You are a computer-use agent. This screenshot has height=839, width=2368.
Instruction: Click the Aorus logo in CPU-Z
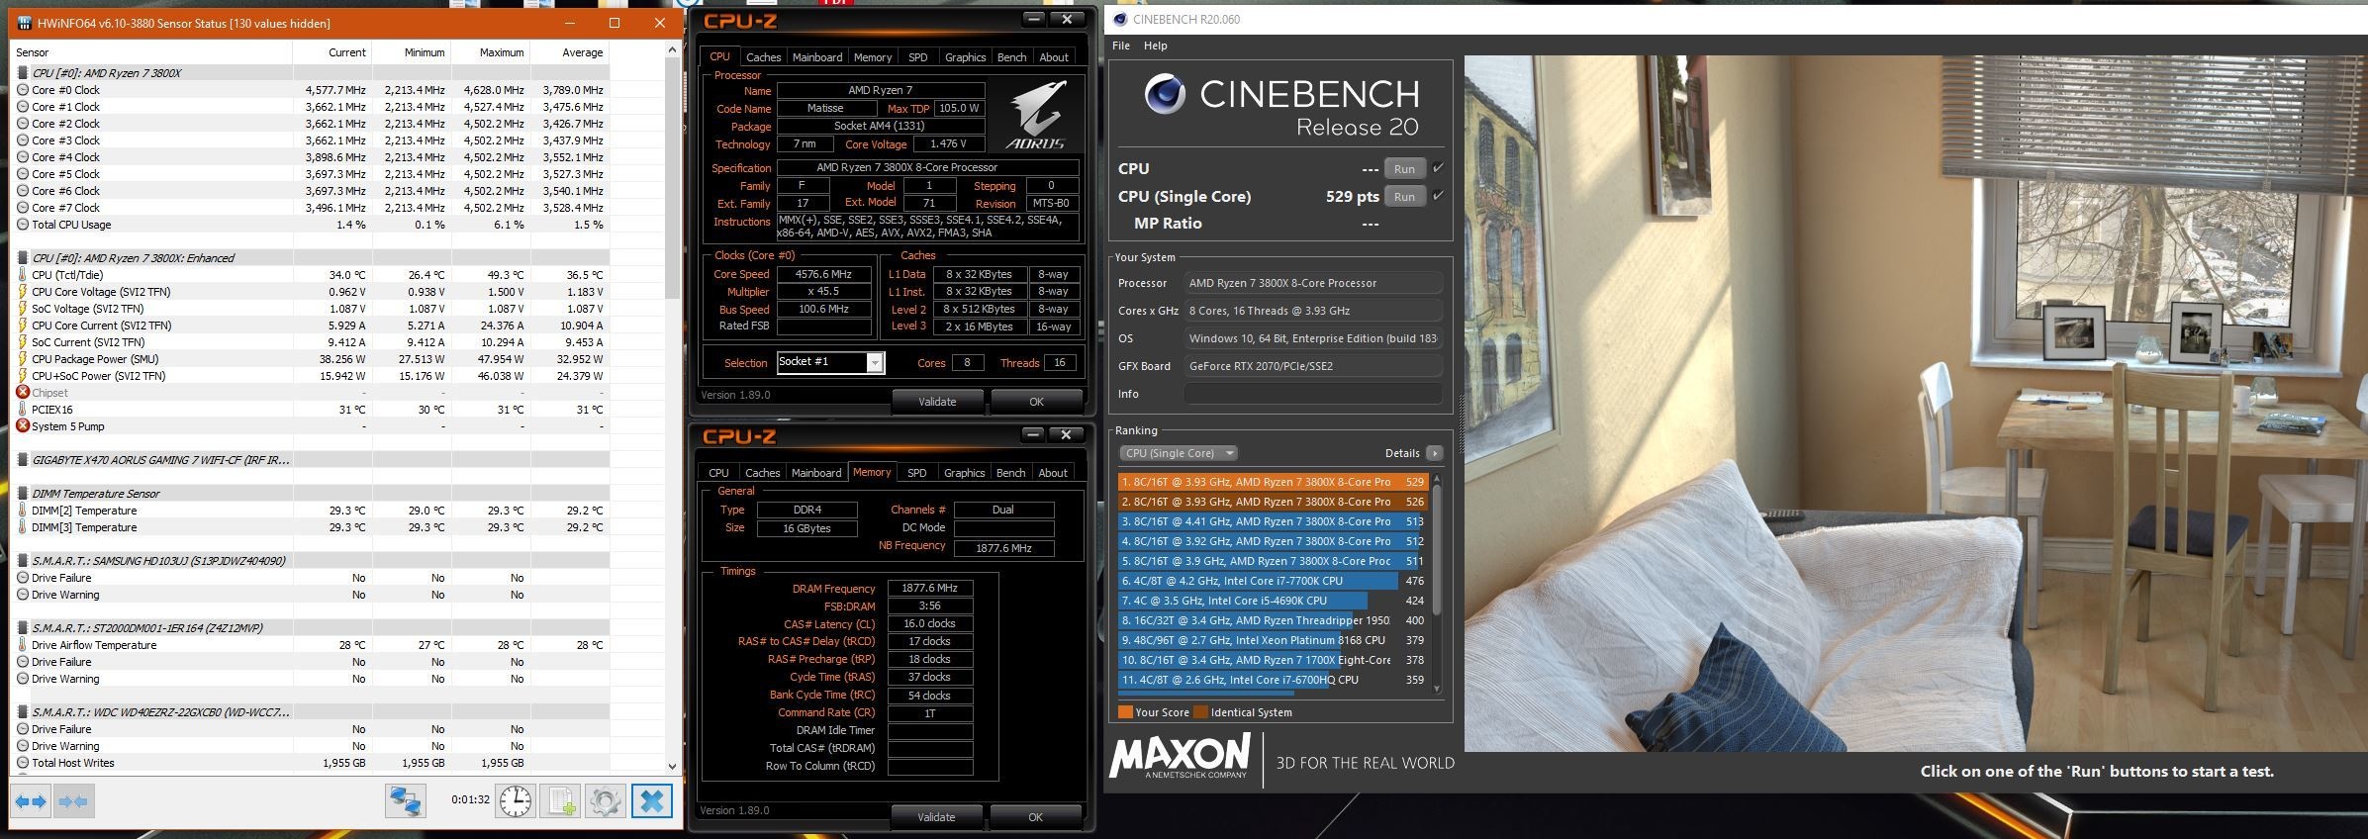[x=1035, y=116]
